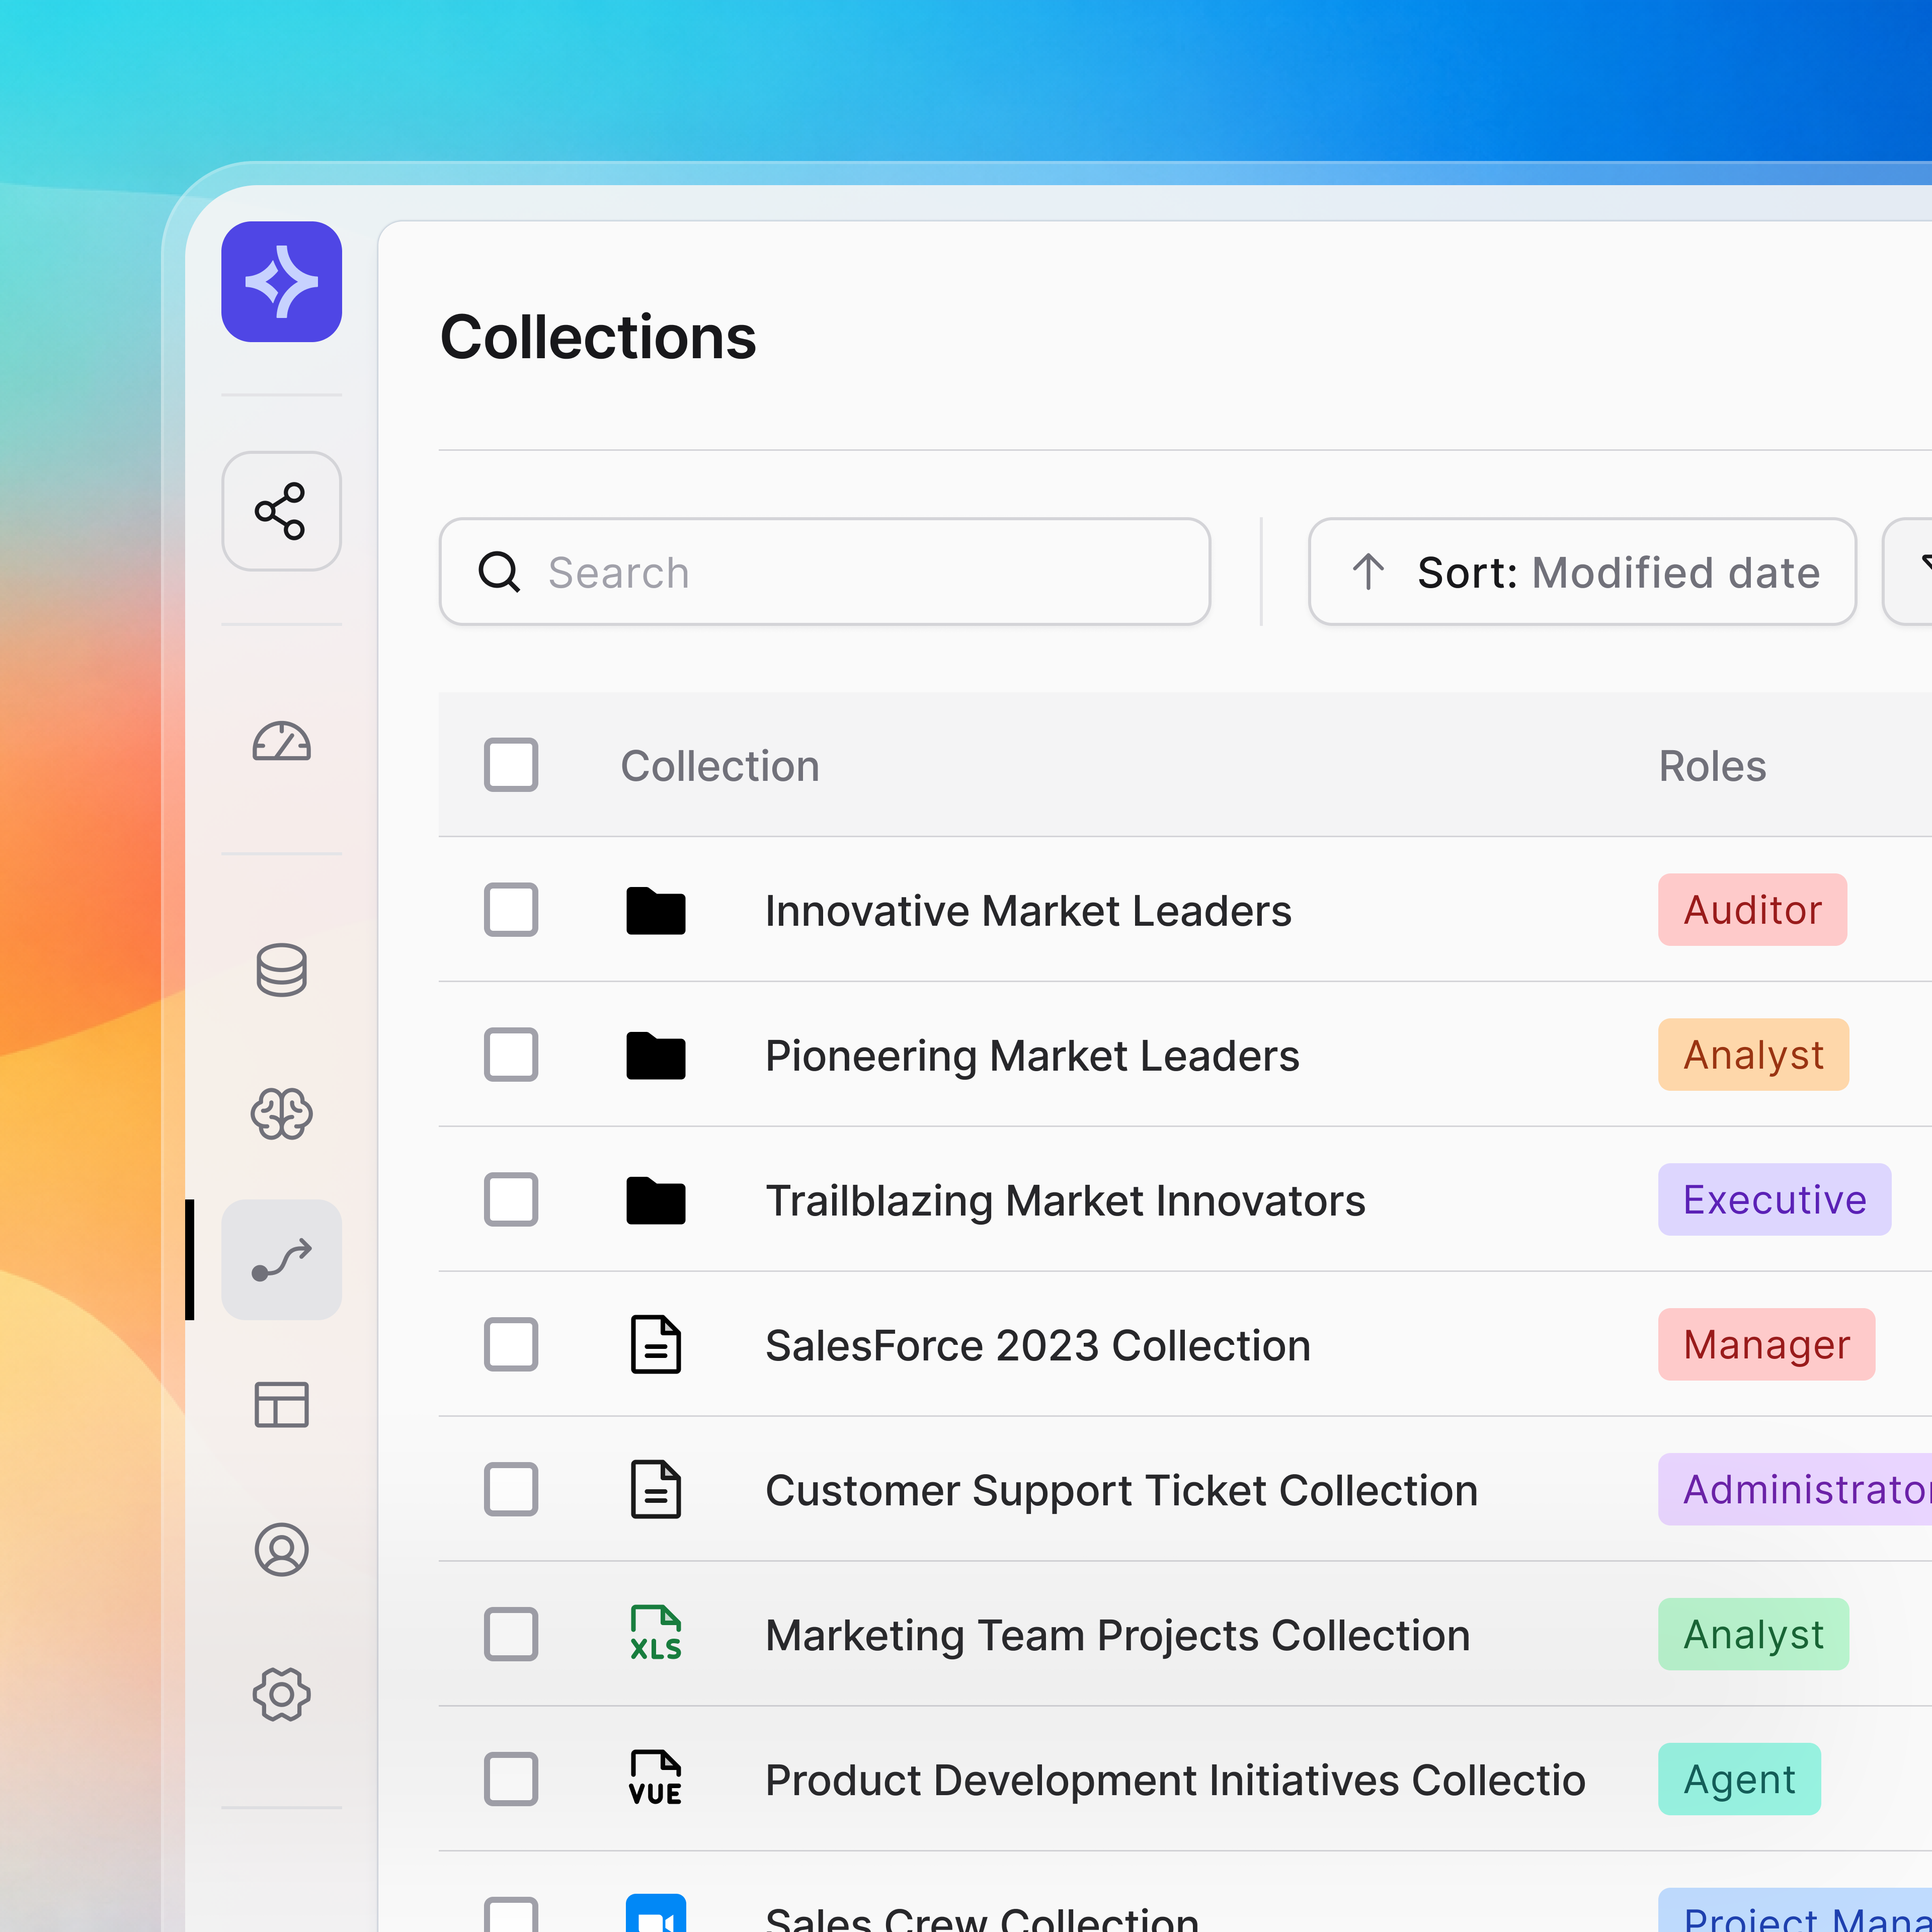1932x1932 pixels.
Task: Click the Executive role badge
Action: click(1774, 1200)
